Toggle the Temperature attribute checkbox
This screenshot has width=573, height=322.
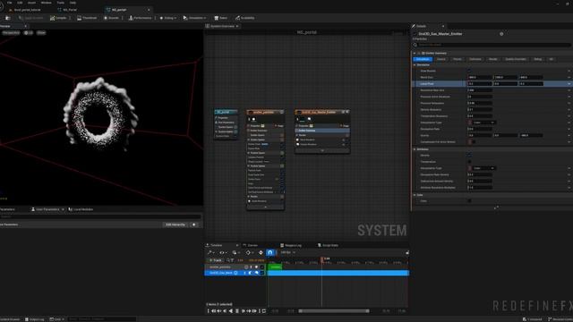click(469, 162)
